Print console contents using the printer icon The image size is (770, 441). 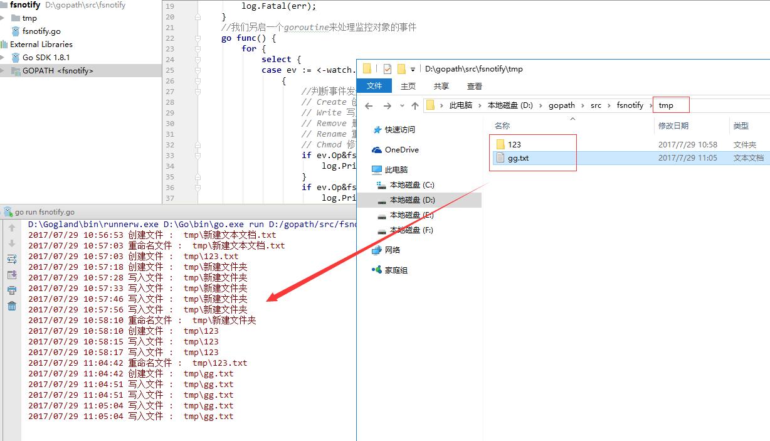tap(12, 289)
